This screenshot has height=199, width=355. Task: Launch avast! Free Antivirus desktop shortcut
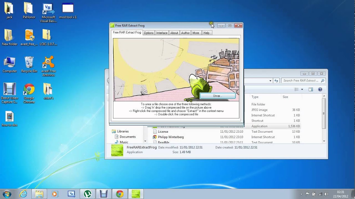tap(48, 66)
